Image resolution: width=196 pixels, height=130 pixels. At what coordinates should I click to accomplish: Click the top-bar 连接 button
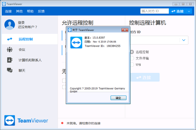click(x=178, y=11)
